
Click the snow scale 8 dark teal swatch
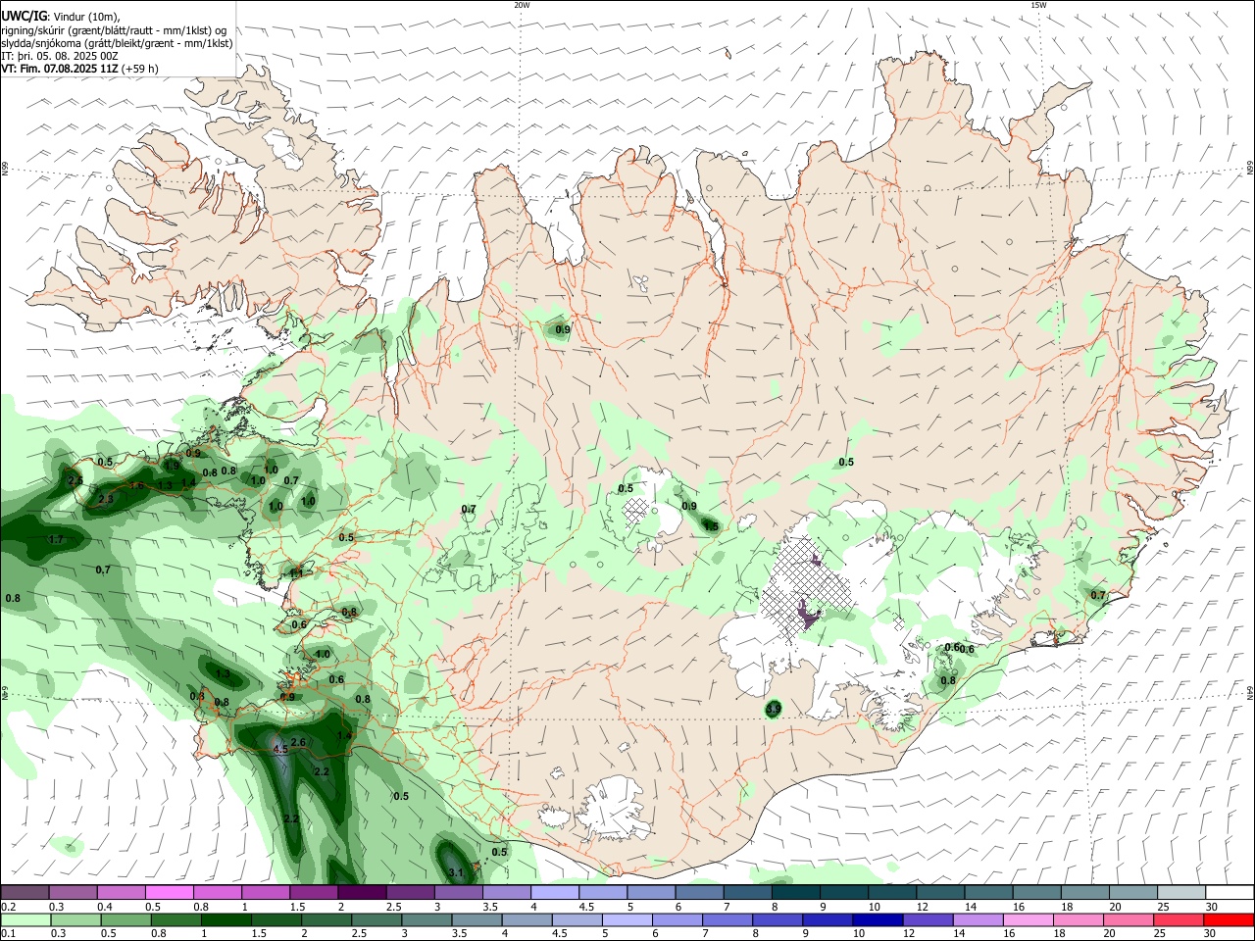point(796,893)
